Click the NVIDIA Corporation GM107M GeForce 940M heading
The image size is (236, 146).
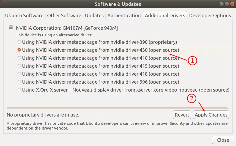(x=67, y=28)
